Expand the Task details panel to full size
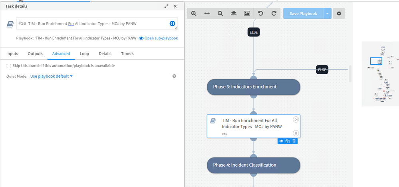 167,6
